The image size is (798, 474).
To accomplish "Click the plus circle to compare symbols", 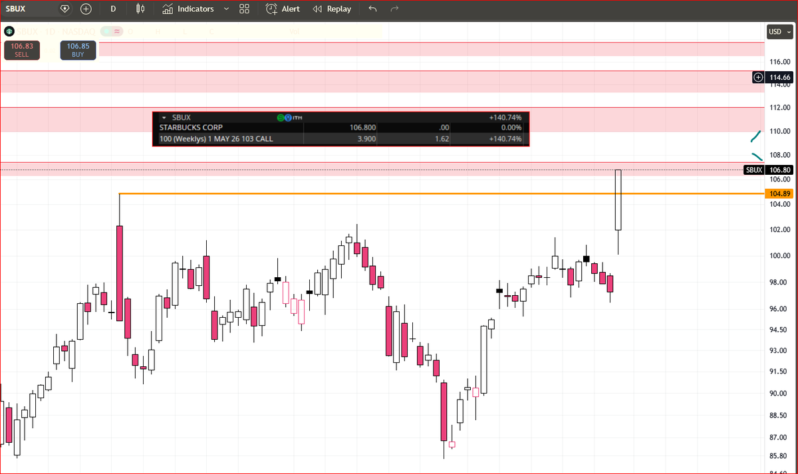I will [86, 9].
